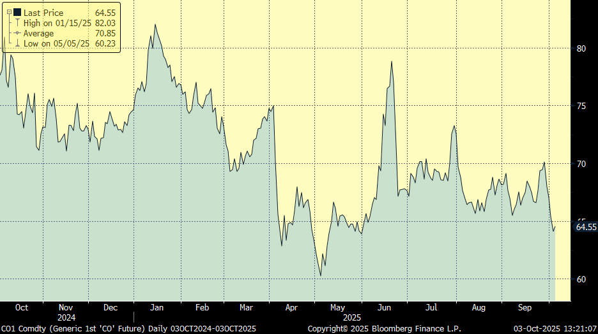Collapse the Last Price legend tree
598x334 pixels.
[9, 12]
